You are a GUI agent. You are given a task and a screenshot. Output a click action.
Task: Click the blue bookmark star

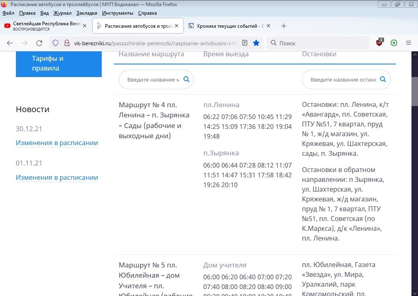click(x=256, y=43)
